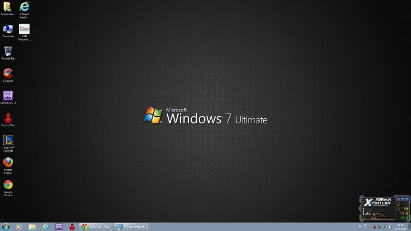Click the green 19.0 reading in XFast LAN

click(404, 218)
